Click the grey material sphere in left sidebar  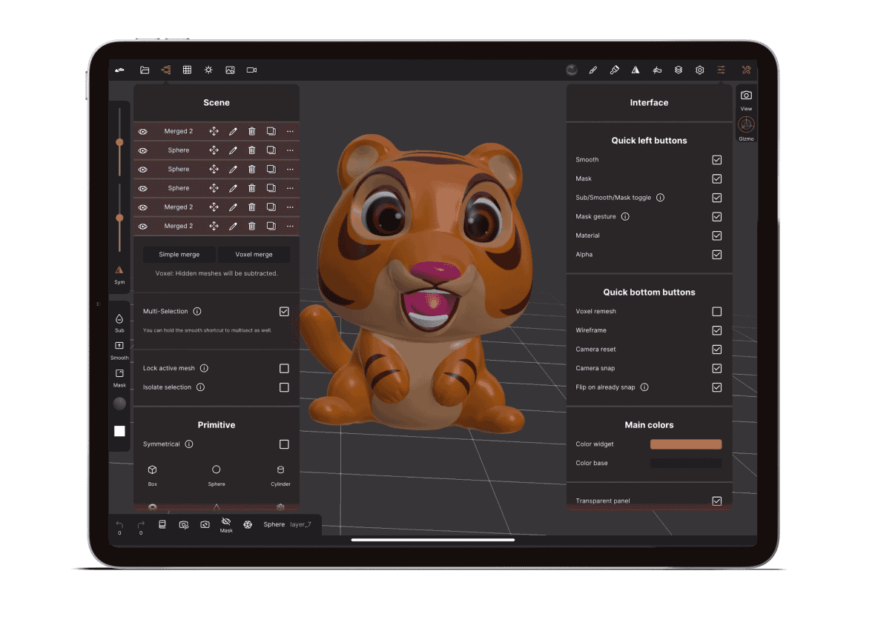(x=119, y=404)
